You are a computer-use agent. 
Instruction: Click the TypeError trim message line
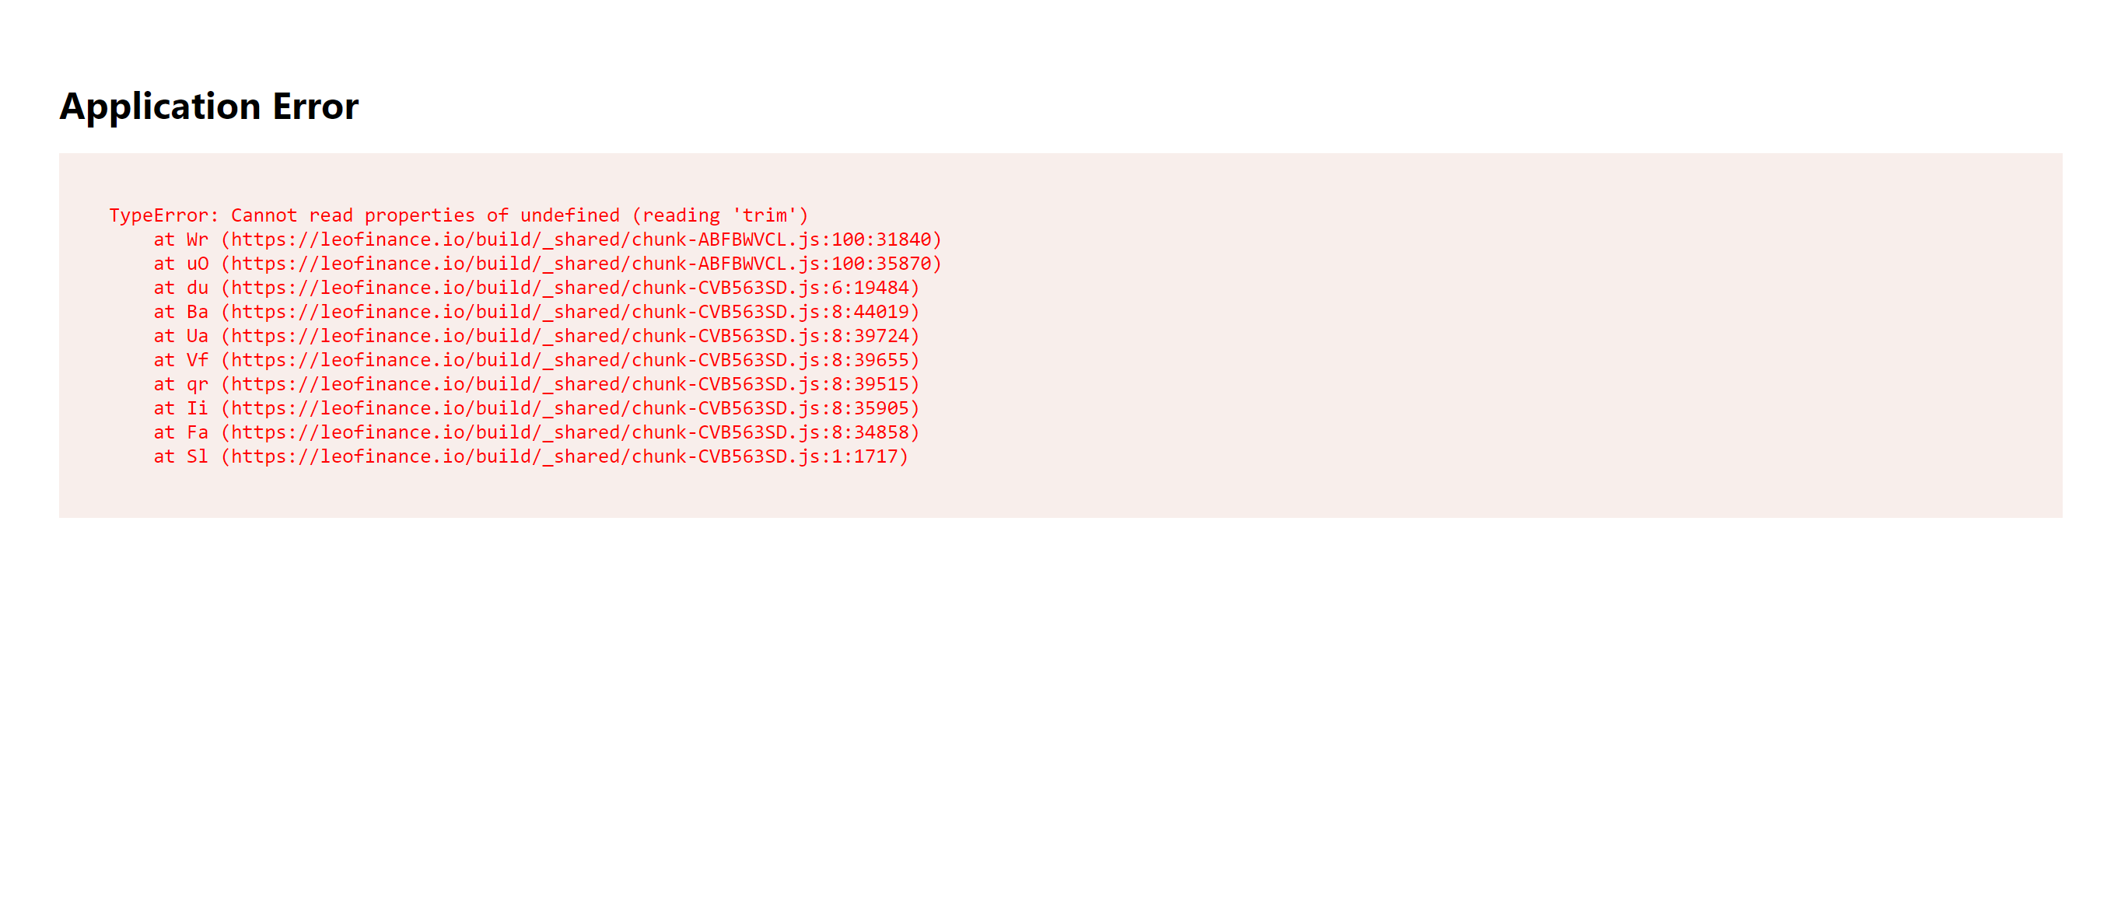point(459,216)
